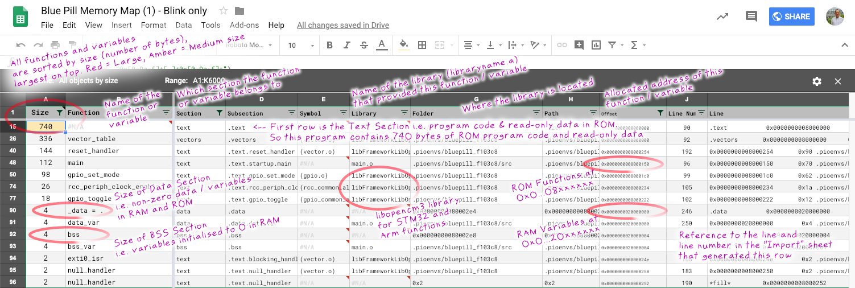This screenshot has height=288, width=855.
Task: Open filter view settings gear
Action: [817, 81]
